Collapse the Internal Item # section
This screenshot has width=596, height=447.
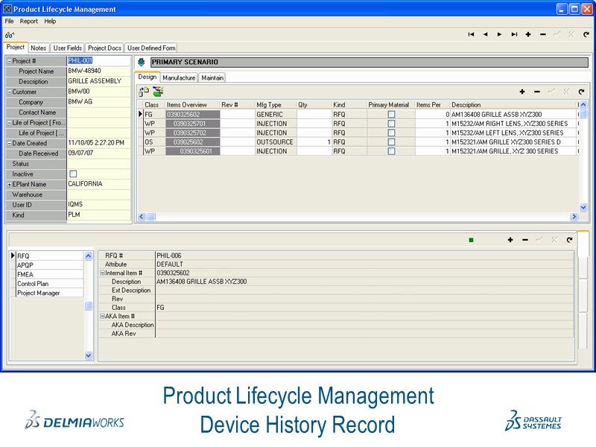[102, 273]
